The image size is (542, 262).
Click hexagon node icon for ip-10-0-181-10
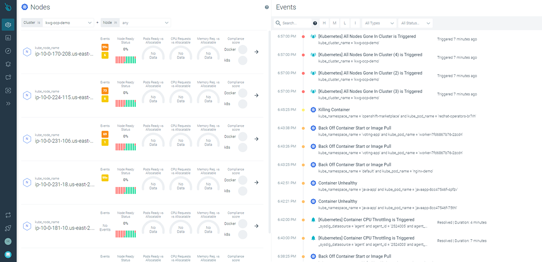tap(27, 226)
